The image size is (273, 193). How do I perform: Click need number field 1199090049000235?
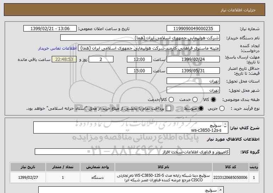[193, 29]
